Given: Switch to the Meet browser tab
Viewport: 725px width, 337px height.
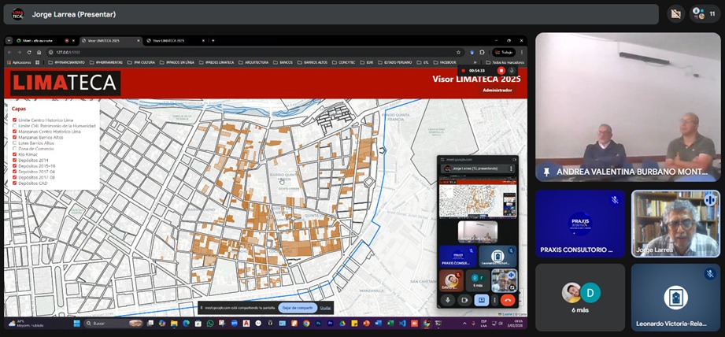Looking at the screenshot, I should pyautogui.click(x=45, y=41).
